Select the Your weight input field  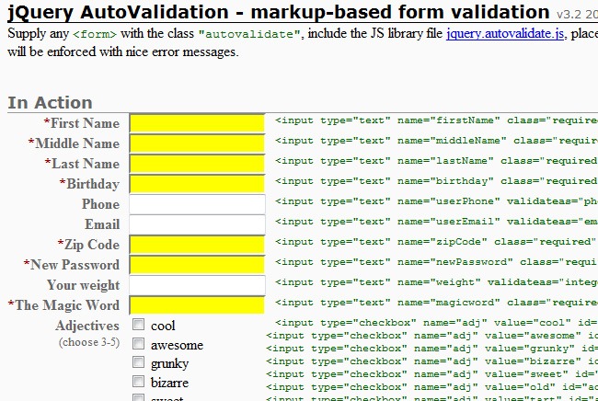(x=197, y=285)
